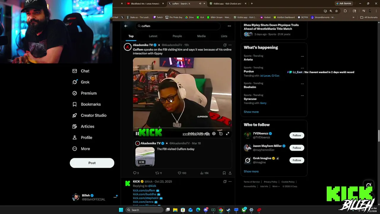Show hidden bookmarks bar overflow
Screen dimensions: 380x214
coord(353,17)
